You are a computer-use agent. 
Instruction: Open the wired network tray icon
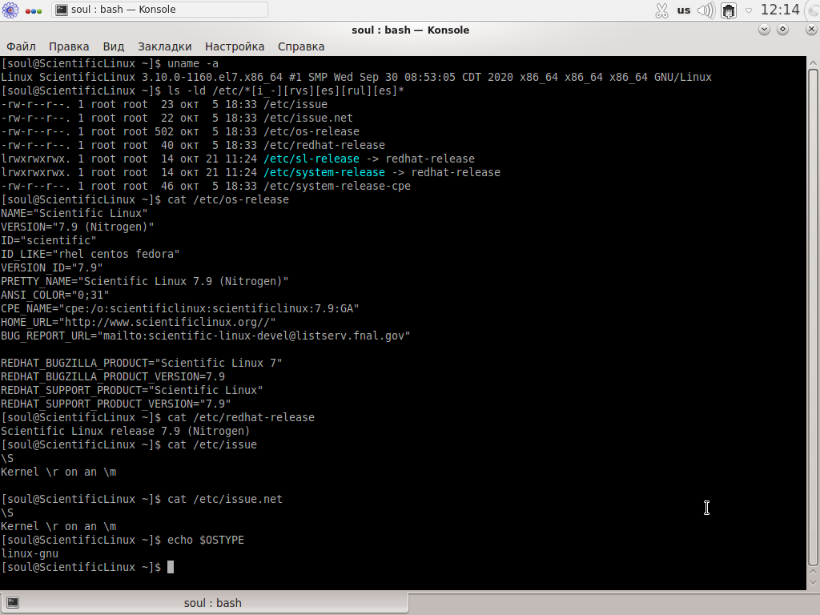tap(729, 10)
